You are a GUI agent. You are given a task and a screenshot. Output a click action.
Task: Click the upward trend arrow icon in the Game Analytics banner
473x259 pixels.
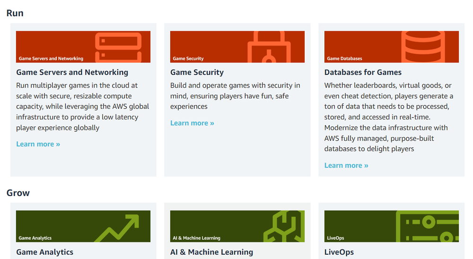point(117,228)
